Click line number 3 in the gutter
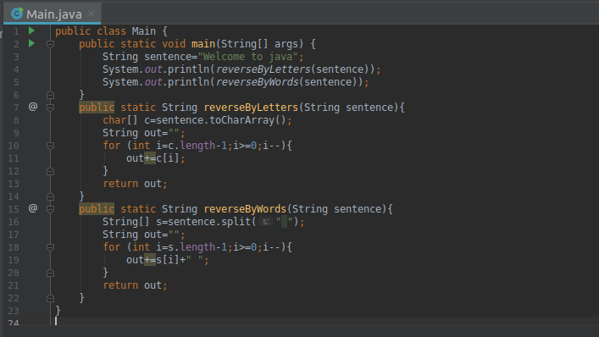The width and height of the screenshot is (599, 337). 16,57
